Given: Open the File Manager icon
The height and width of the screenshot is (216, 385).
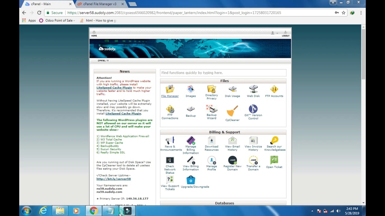Looking at the screenshot, I should (x=170, y=89).
